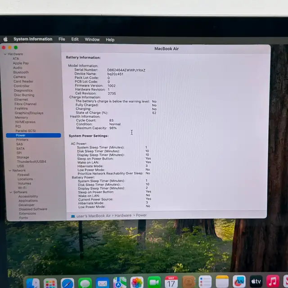Open Finder in the Dock
This screenshot has height=288, width=288.
33,283
